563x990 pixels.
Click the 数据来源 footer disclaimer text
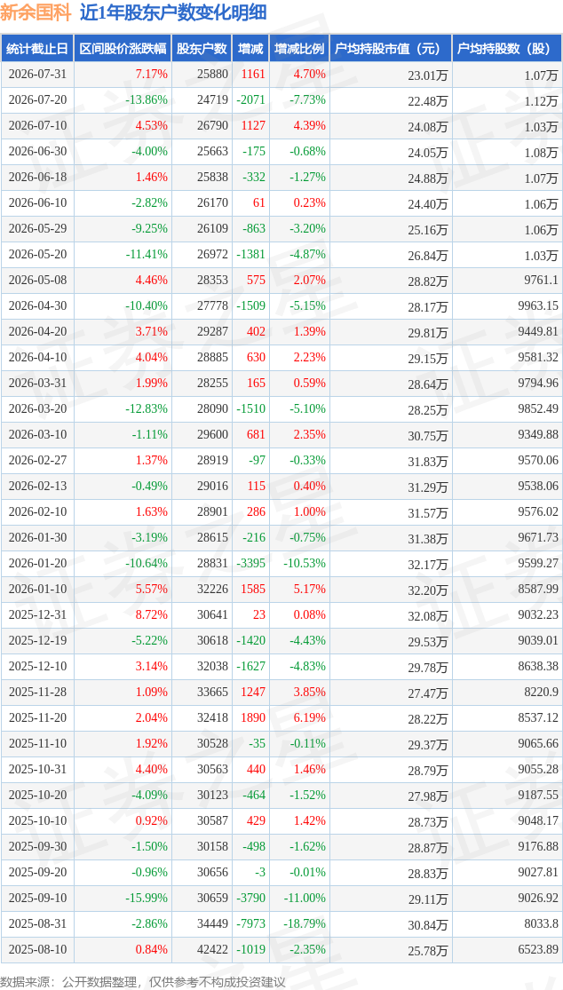[x=143, y=982]
